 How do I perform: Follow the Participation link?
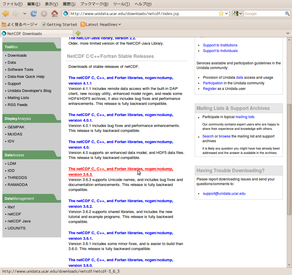coord(213,83)
